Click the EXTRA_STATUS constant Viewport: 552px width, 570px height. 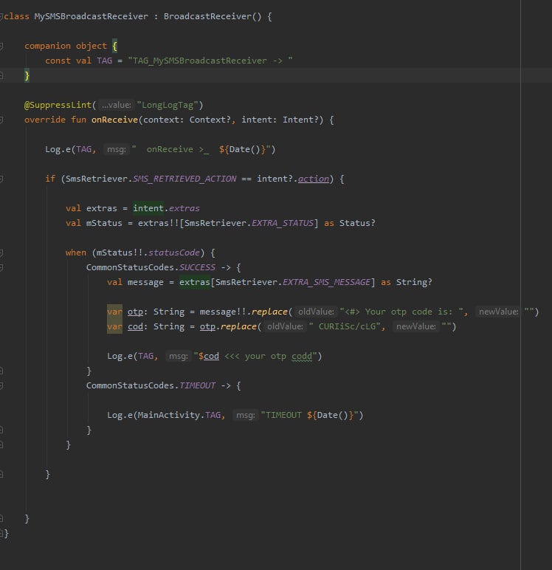[x=283, y=223]
